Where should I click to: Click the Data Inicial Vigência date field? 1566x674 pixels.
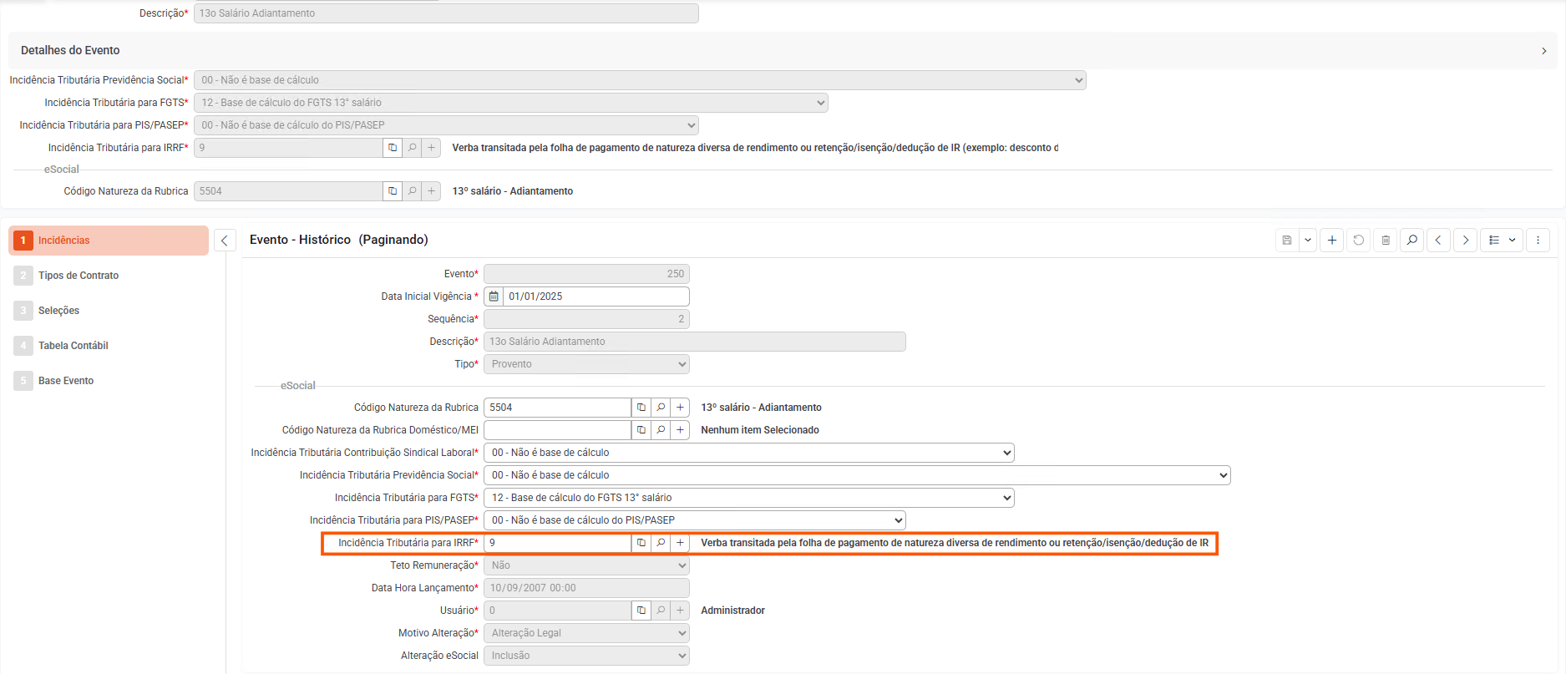click(x=595, y=296)
